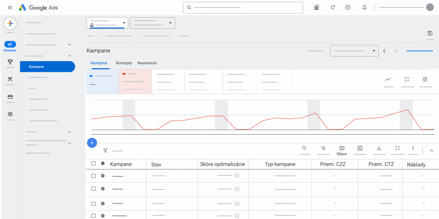Open the Billing card icon in sidebar
Screen dimensions: 439x219
[x=10, y=97]
